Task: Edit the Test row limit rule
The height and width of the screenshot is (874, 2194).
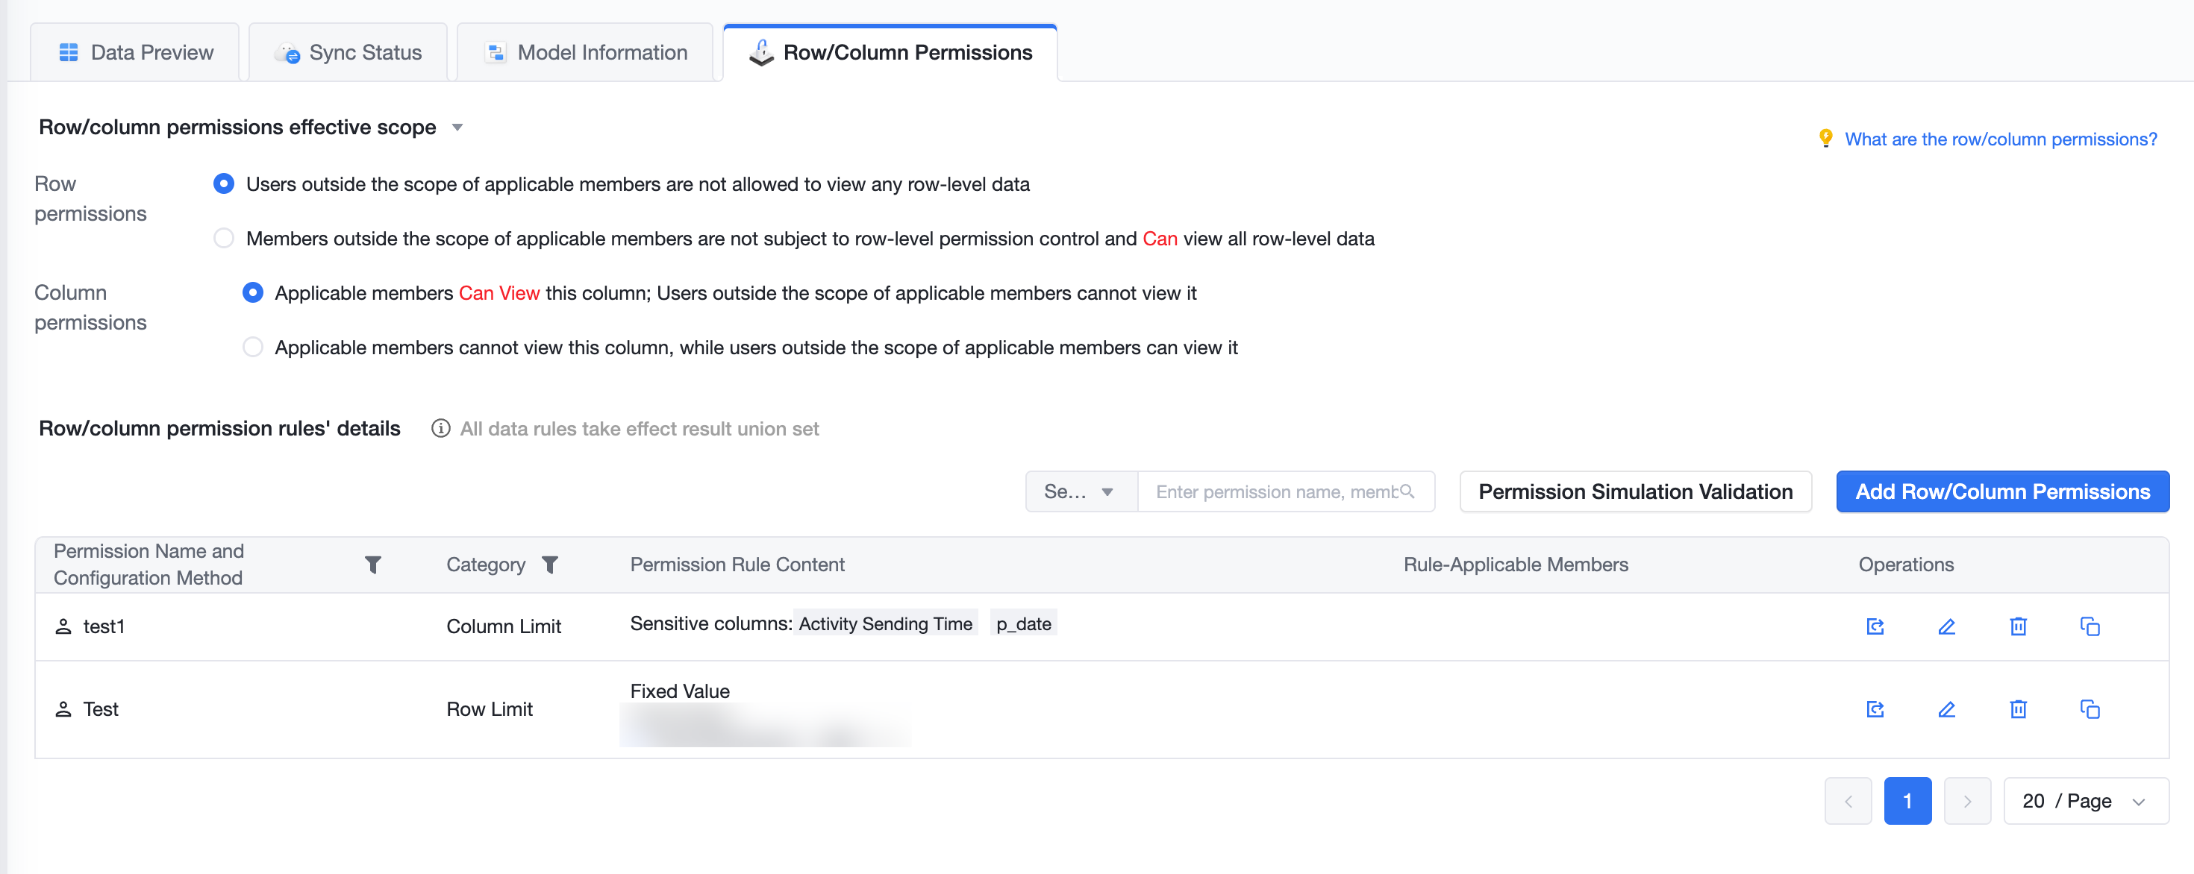Action: (1946, 709)
